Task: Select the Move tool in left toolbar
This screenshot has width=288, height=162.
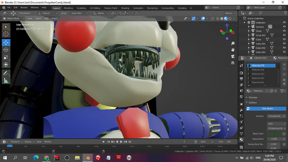Action: 6,43
